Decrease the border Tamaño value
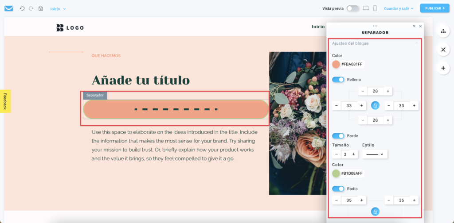The height and width of the screenshot is (223, 454). click(x=337, y=154)
